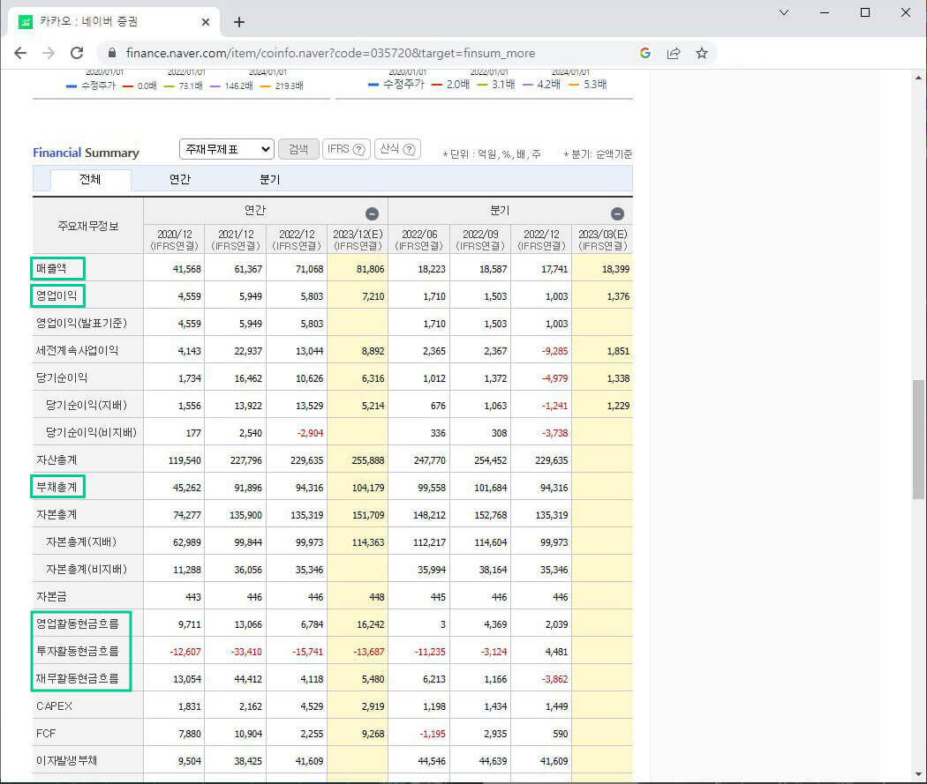927x784 pixels.
Task: Click the 자본총계(비지배) row label
Action: point(87,569)
